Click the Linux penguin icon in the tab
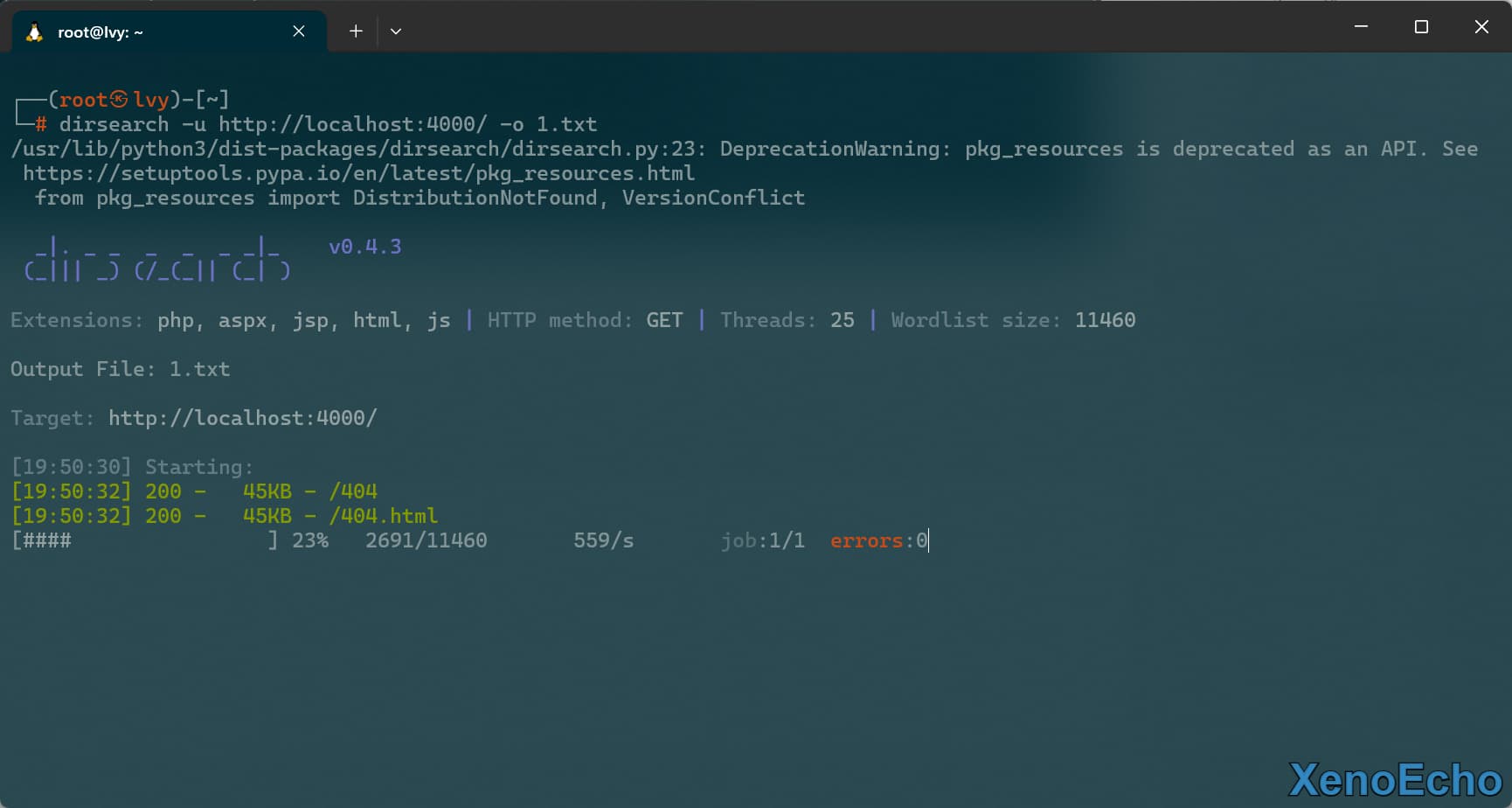This screenshot has width=1512, height=808. pyautogui.click(x=35, y=32)
